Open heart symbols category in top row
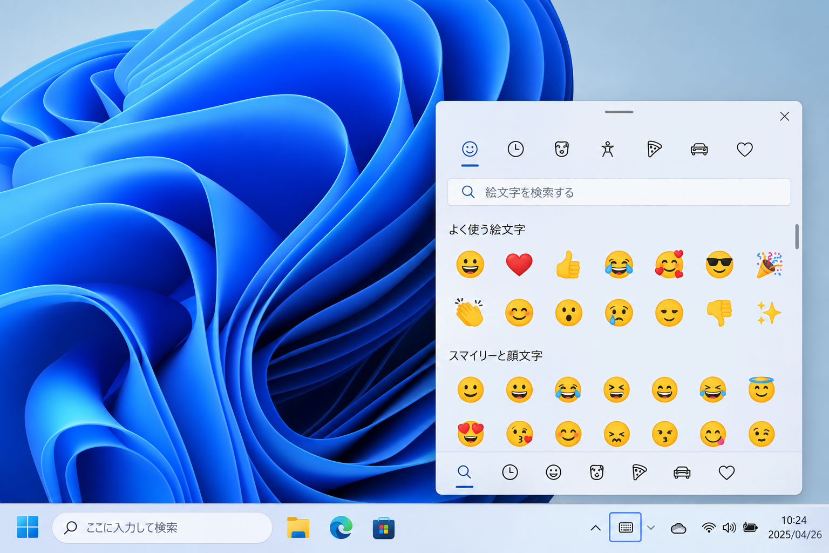 (745, 149)
